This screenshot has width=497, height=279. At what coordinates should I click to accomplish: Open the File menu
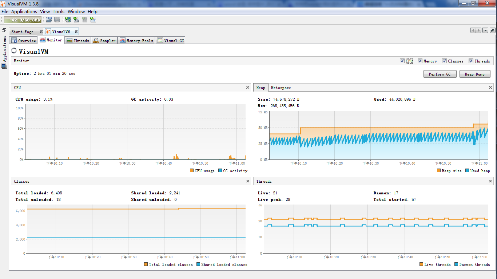(5, 12)
